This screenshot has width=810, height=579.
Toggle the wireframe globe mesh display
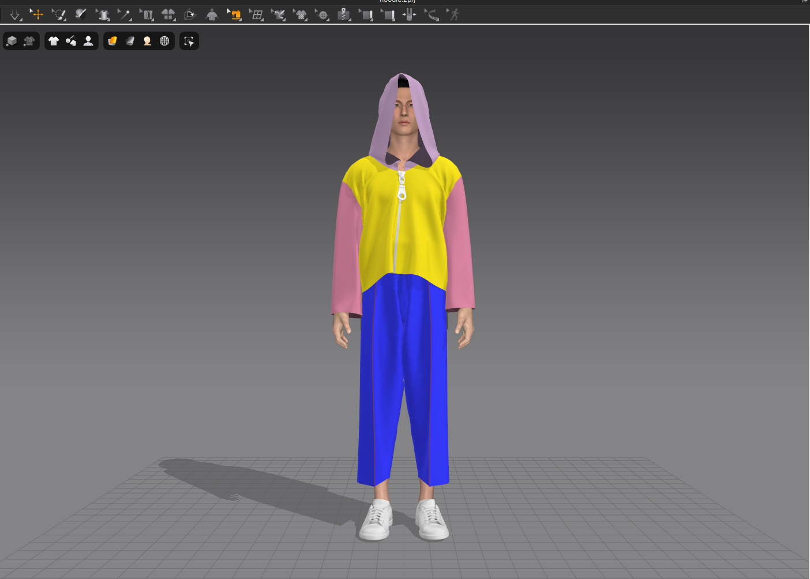click(164, 41)
